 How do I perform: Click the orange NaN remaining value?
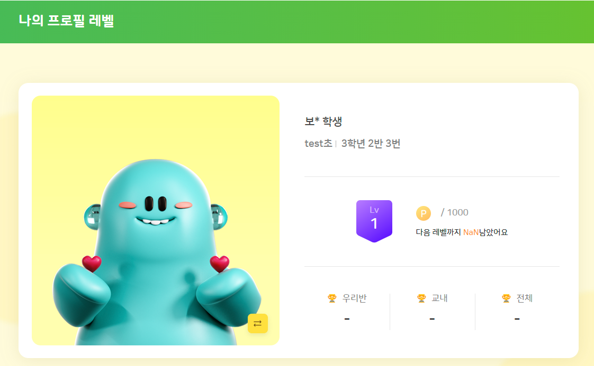[471, 232]
